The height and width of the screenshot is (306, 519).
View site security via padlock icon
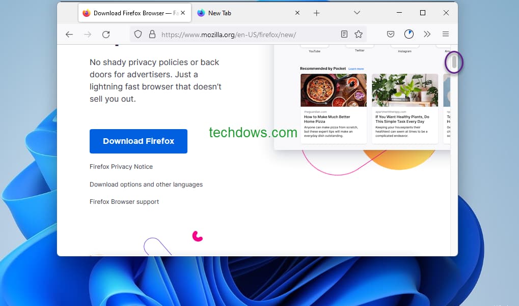(x=152, y=34)
